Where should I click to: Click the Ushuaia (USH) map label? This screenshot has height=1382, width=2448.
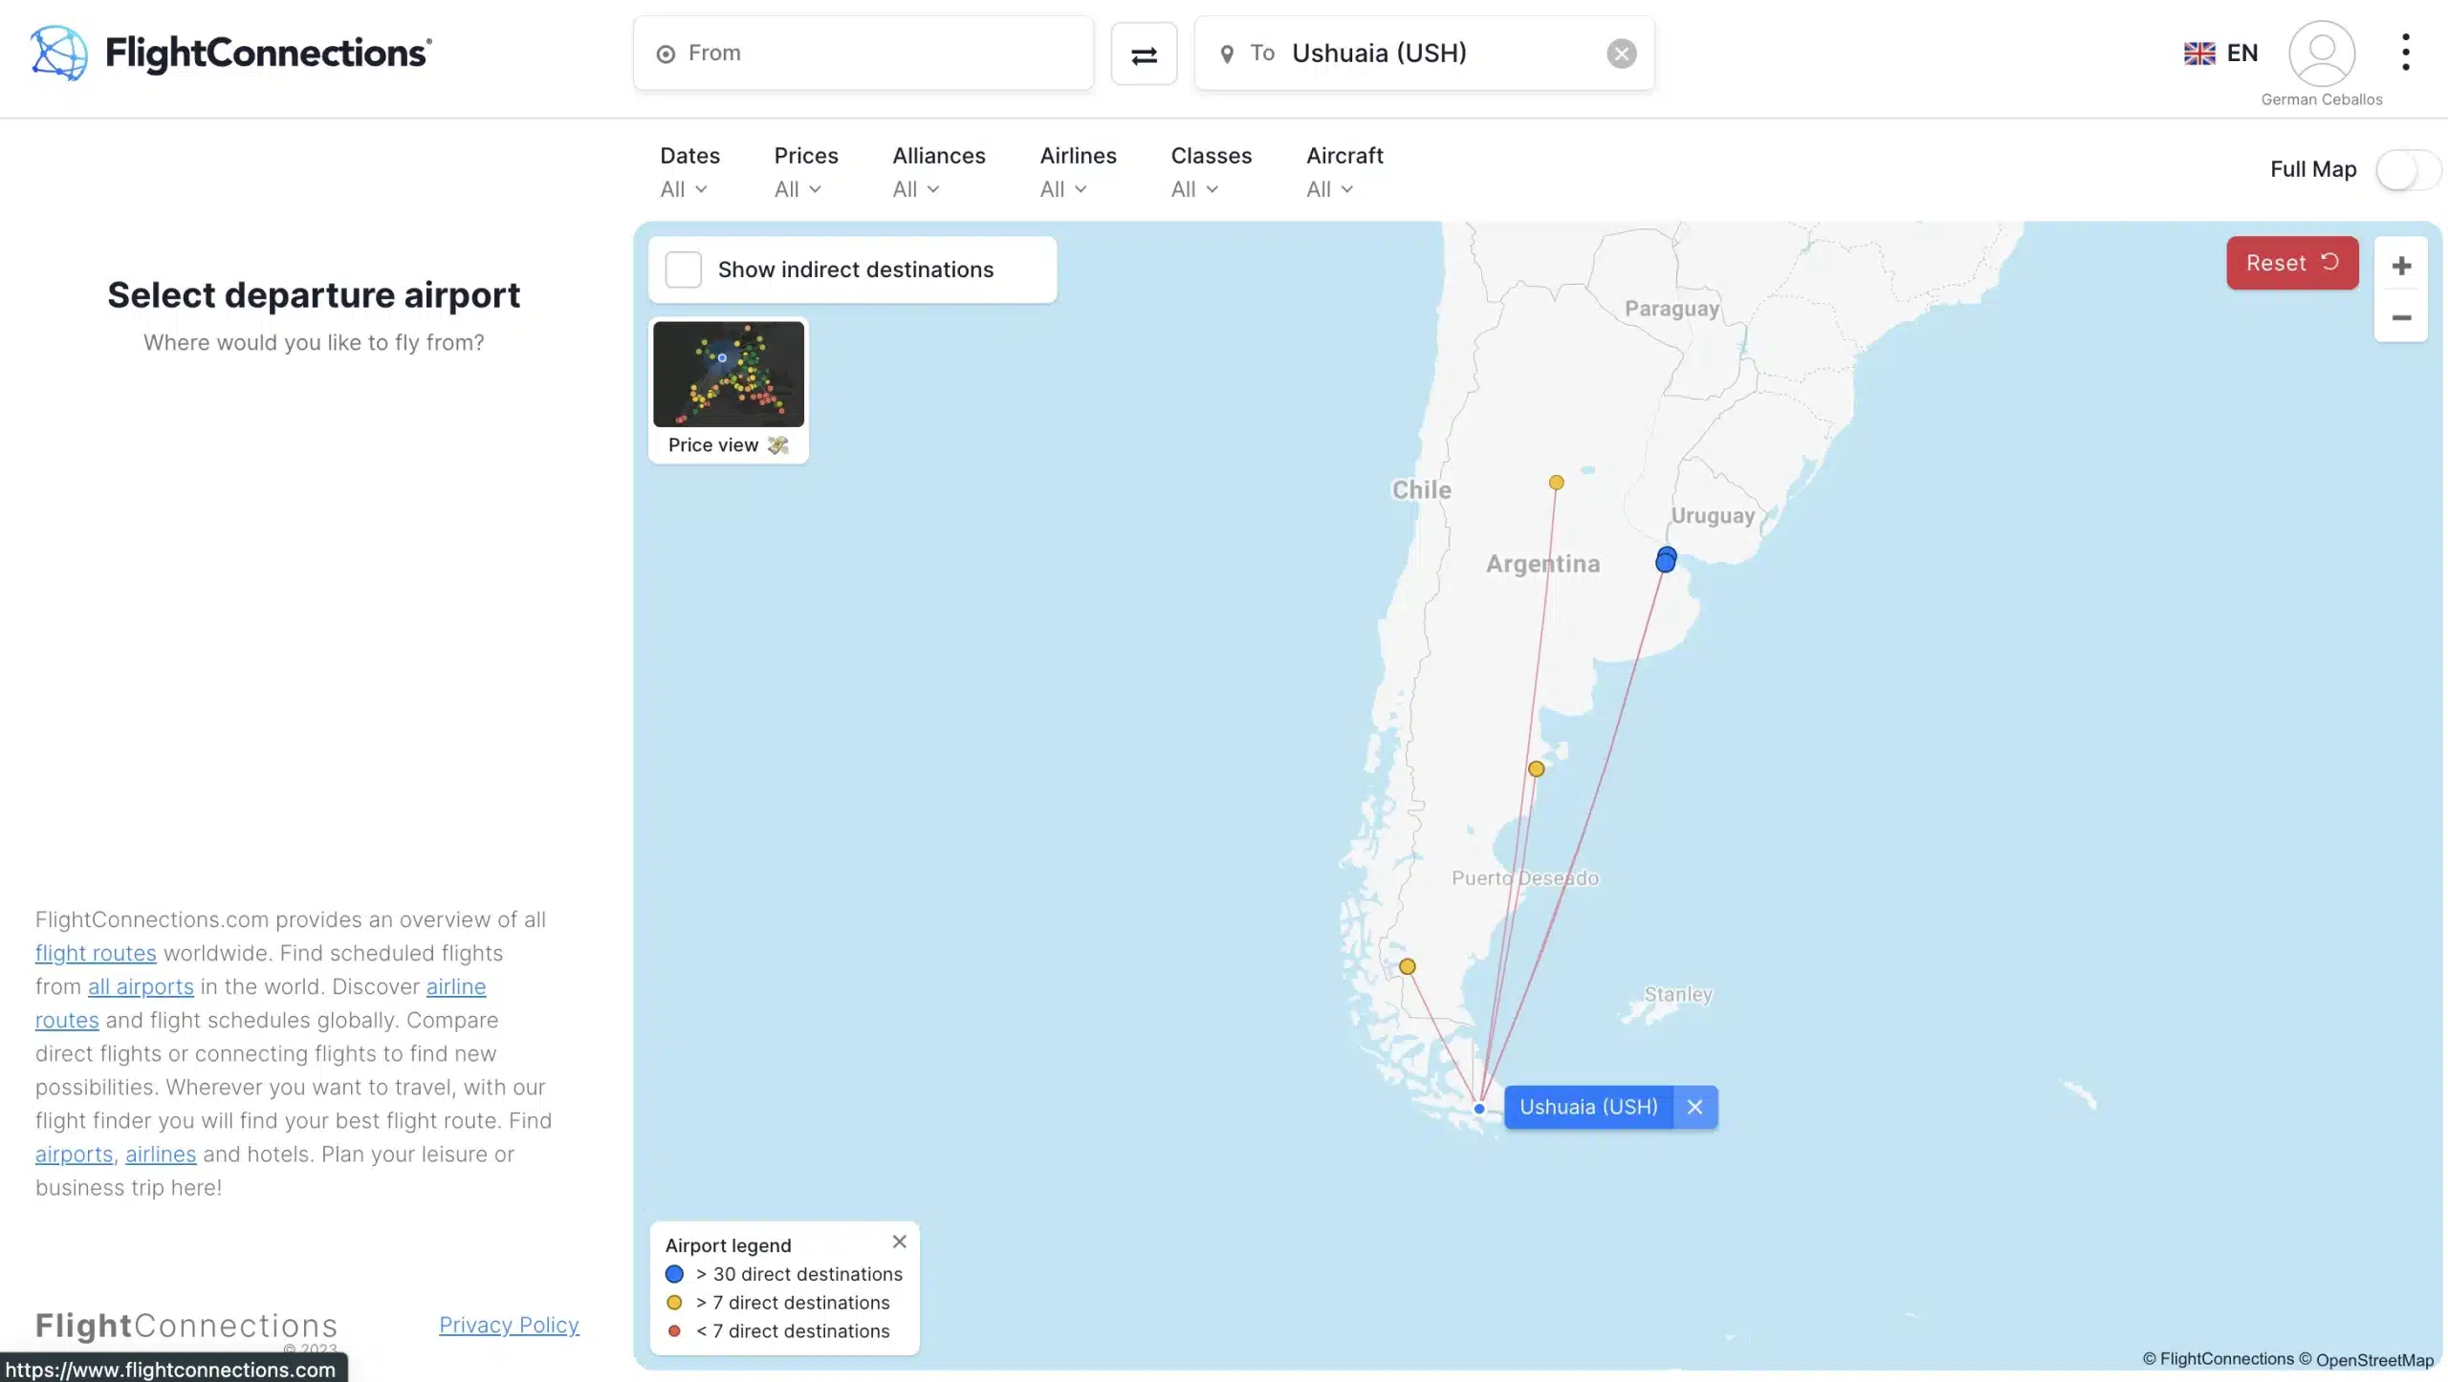click(x=1588, y=1107)
